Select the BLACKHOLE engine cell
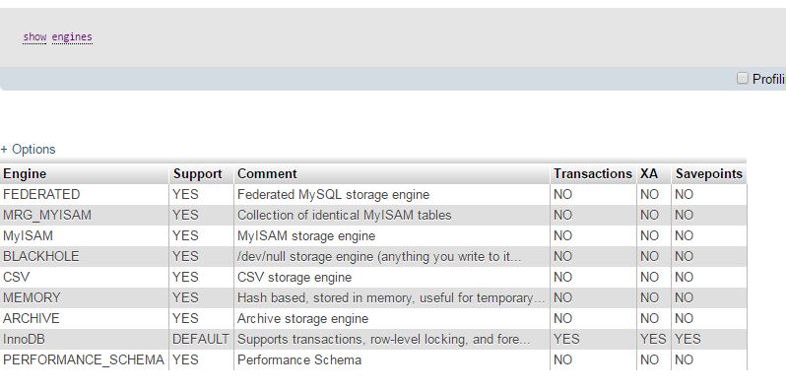The height and width of the screenshot is (390, 786). click(x=85, y=256)
